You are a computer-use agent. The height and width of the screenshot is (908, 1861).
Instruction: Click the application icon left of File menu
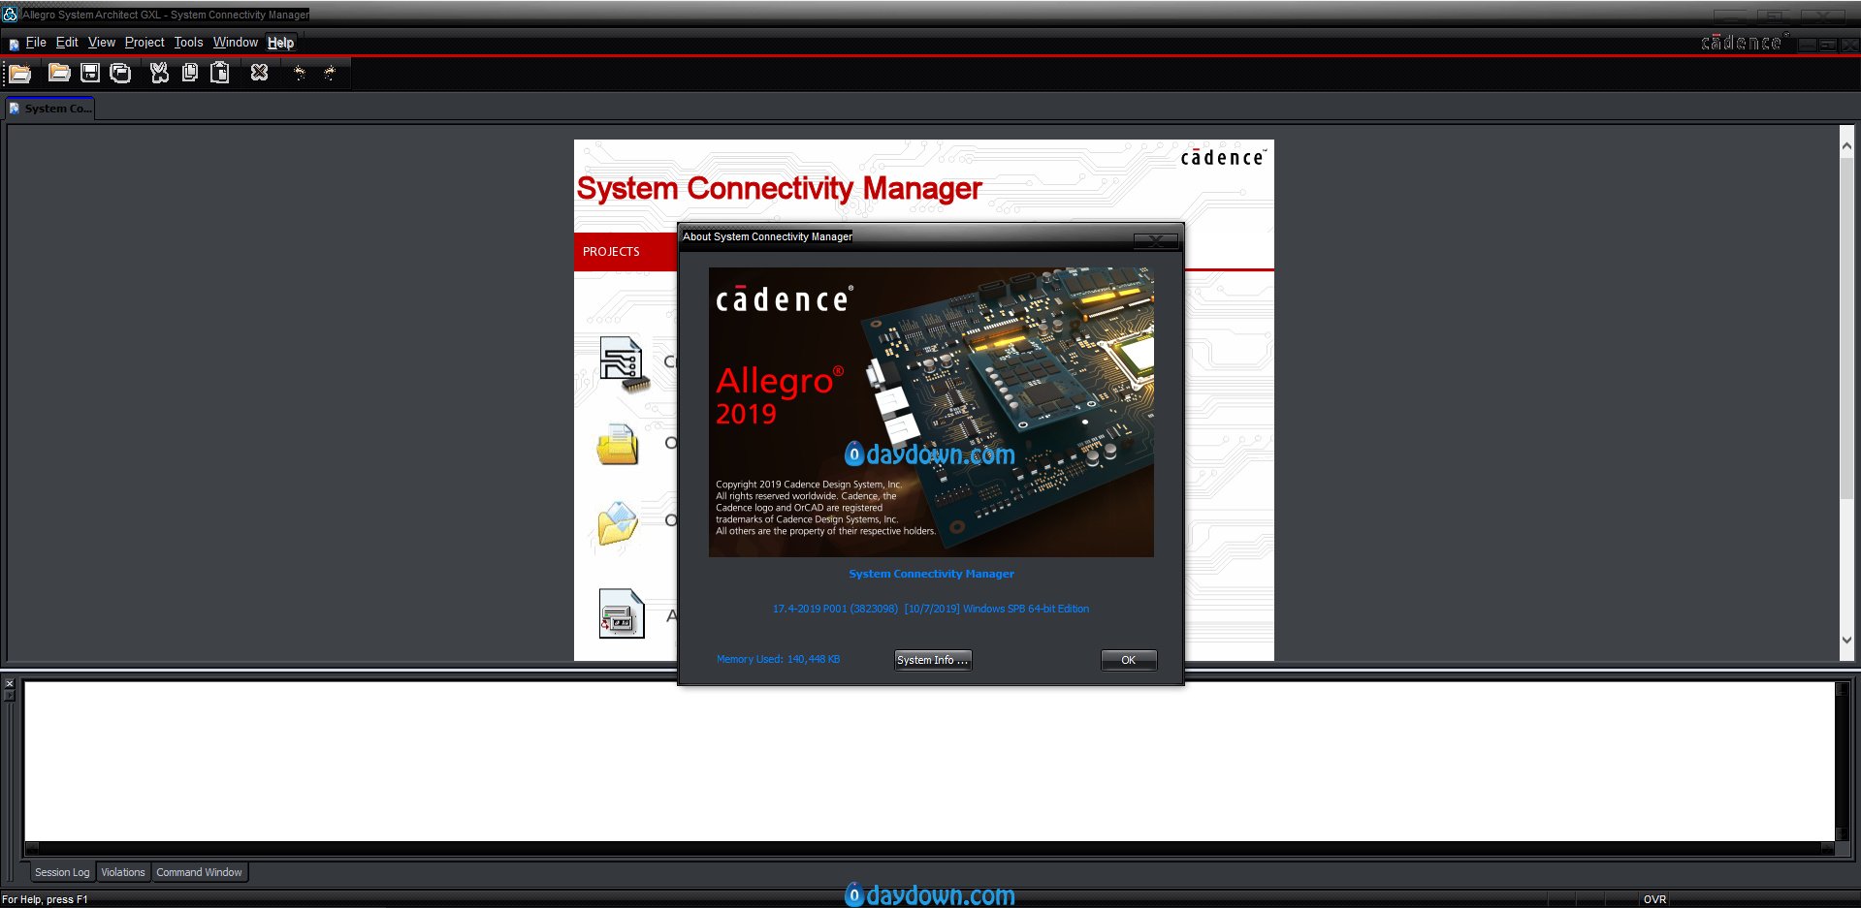click(14, 44)
